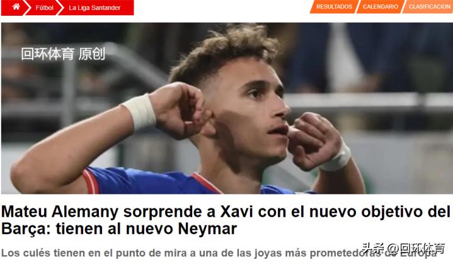
Task: Open the main article photo
Action: point(227,108)
